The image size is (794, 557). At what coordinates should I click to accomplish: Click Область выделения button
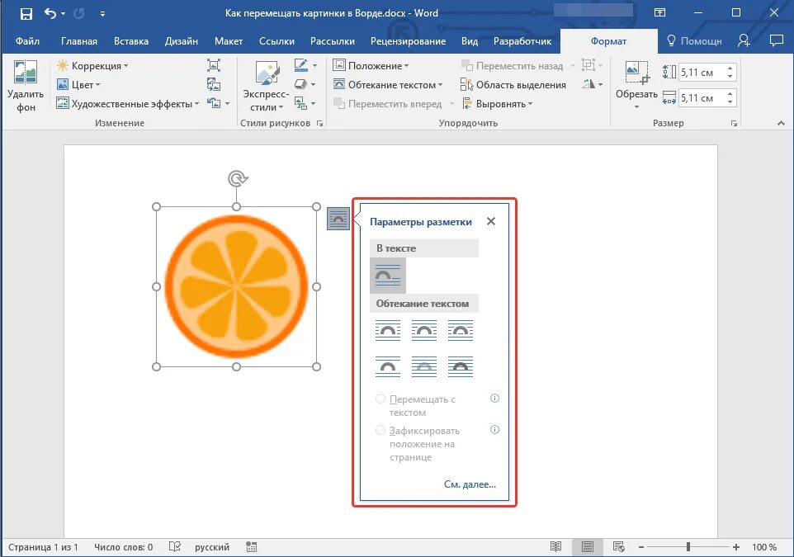click(x=513, y=84)
